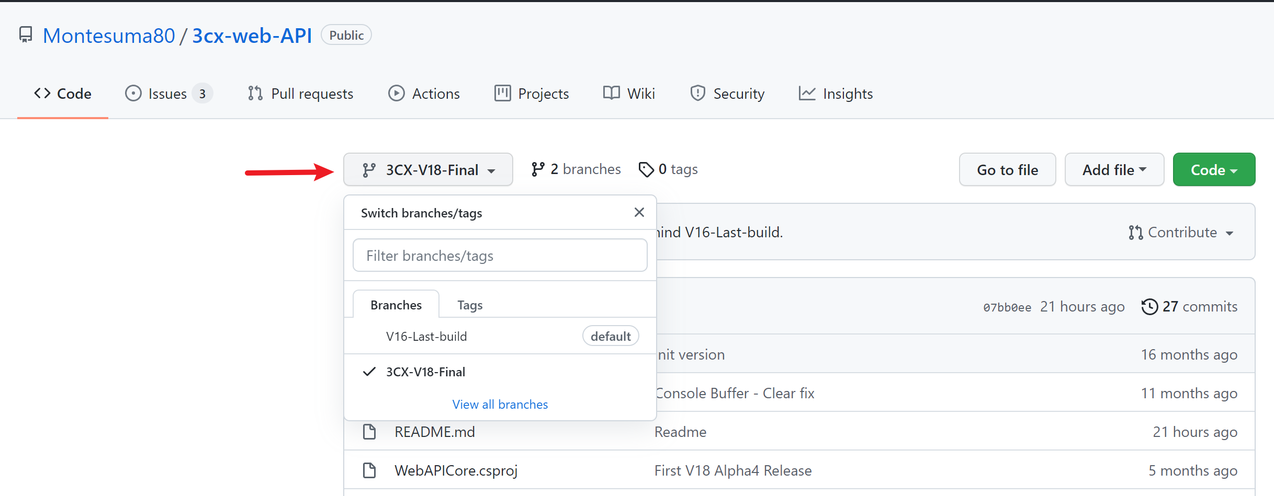Click the Issues count badge showing 3
This screenshot has height=496, width=1274.
pos(202,94)
